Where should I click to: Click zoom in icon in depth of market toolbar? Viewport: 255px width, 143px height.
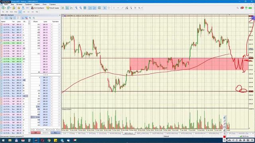[x=30, y=18]
